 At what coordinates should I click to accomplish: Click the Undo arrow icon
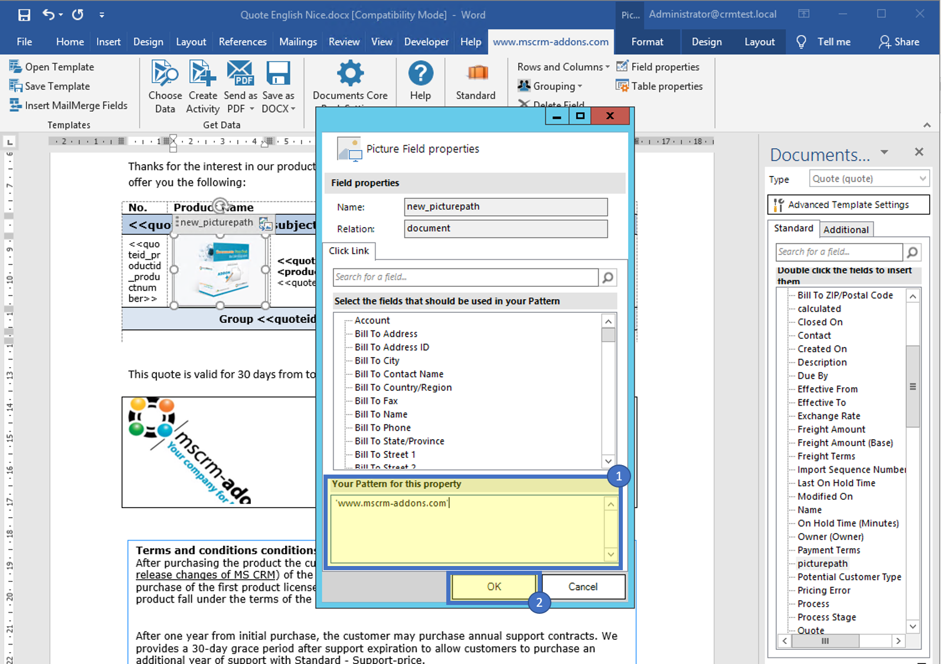48,15
